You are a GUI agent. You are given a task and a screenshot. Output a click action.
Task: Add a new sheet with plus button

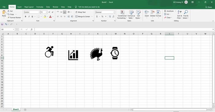25,110
